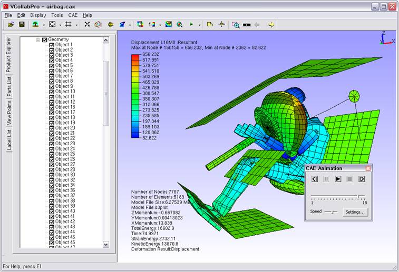Click tree scrollbar up arrow
Screen dimensions: 399x272
pyautogui.click(x=106, y=40)
